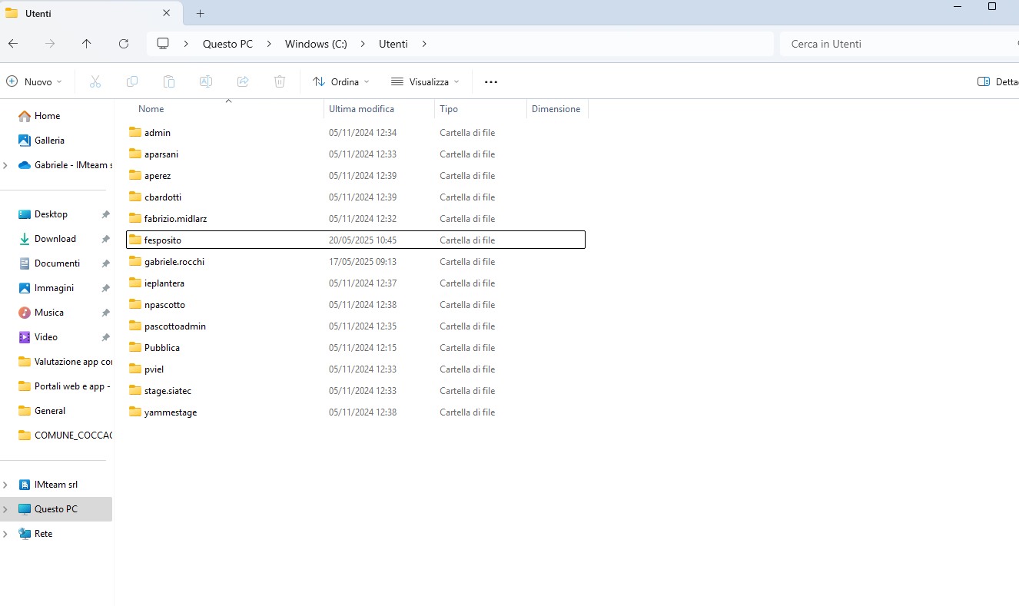Image resolution: width=1019 pixels, height=606 pixels.
Task: Click the Cerca in Utenti search box
Action: click(891, 44)
